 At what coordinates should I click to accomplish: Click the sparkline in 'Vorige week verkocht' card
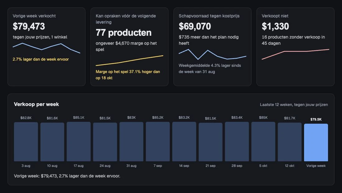tap(46, 48)
